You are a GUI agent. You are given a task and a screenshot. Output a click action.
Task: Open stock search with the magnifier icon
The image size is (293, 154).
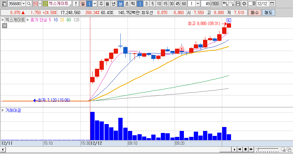click(x=29, y=4)
